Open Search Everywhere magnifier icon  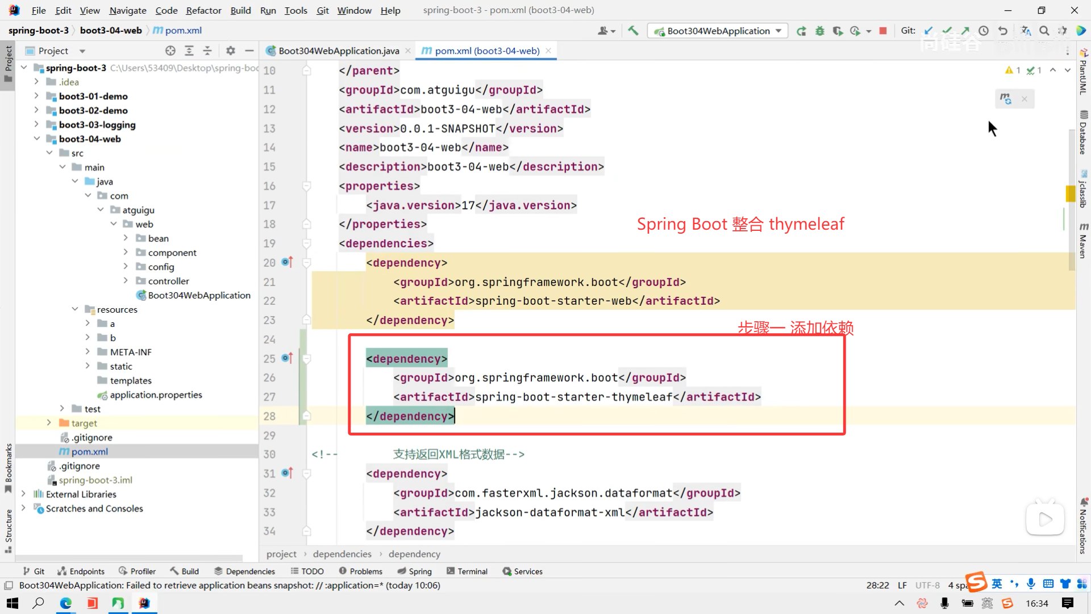[1044, 31]
